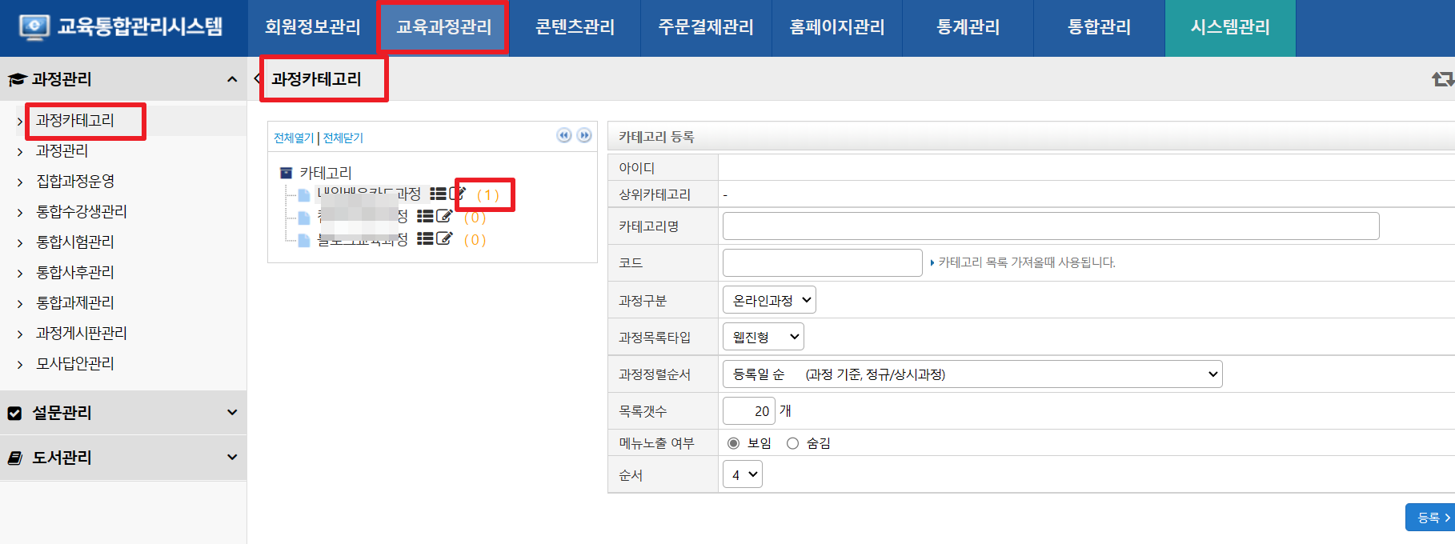This screenshot has width=1455, height=544.
Task: Click the 전체열기 link
Action: (294, 138)
